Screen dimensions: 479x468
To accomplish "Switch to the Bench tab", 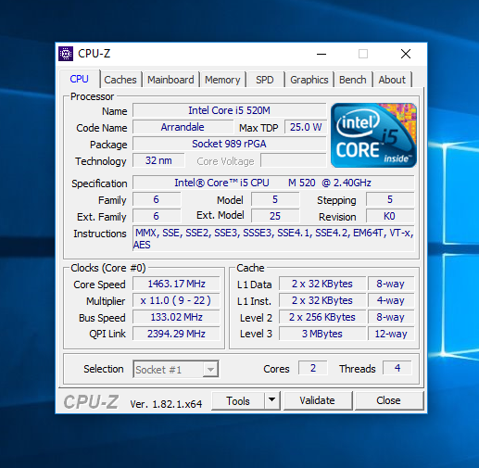I will [353, 80].
